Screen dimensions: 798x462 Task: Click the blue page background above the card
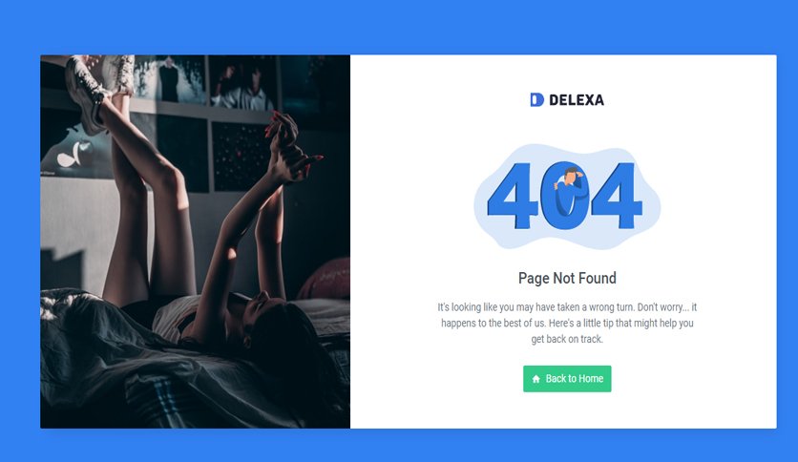(x=399, y=26)
